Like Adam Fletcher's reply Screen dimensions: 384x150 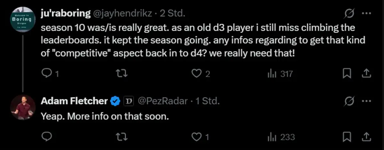196,137
